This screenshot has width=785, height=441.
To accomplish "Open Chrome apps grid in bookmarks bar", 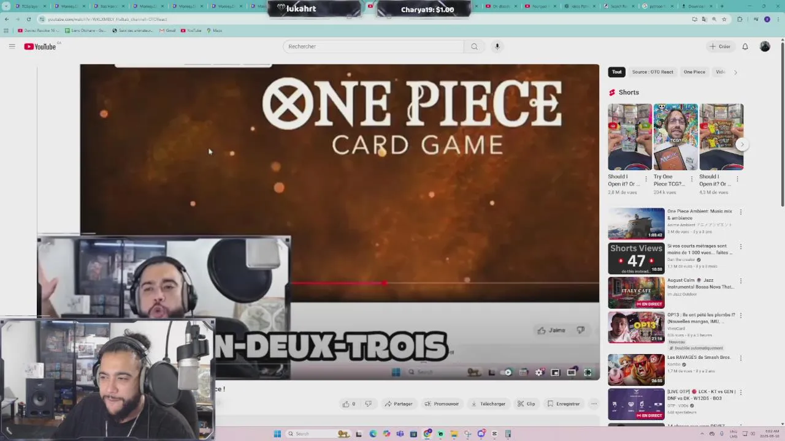I will tap(6, 31).
